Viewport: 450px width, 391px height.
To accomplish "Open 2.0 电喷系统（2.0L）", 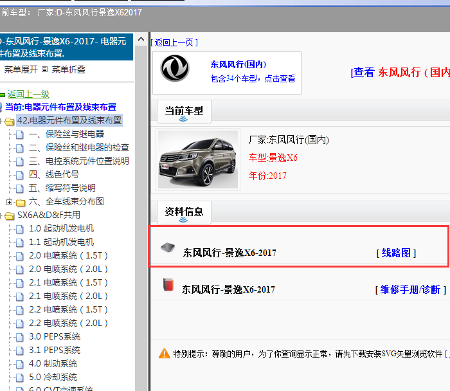I will 69,269.
